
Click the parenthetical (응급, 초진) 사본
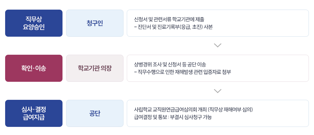[x=196, y=27]
